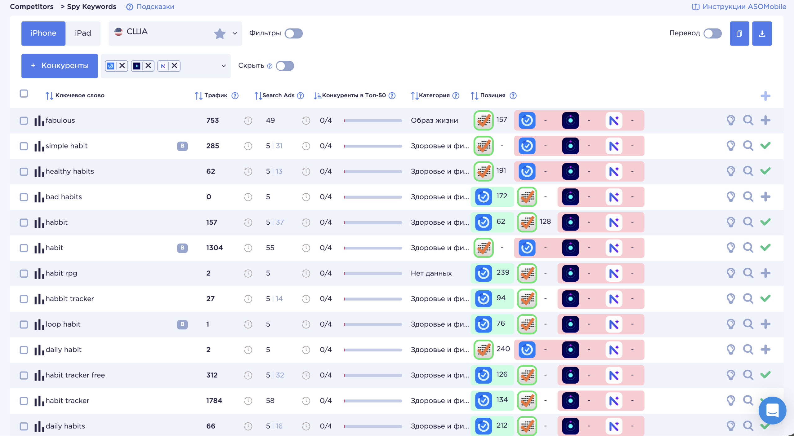Toggle the Фильтры switch
The height and width of the screenshot is (436, 794).
click(x=294, y=33)
